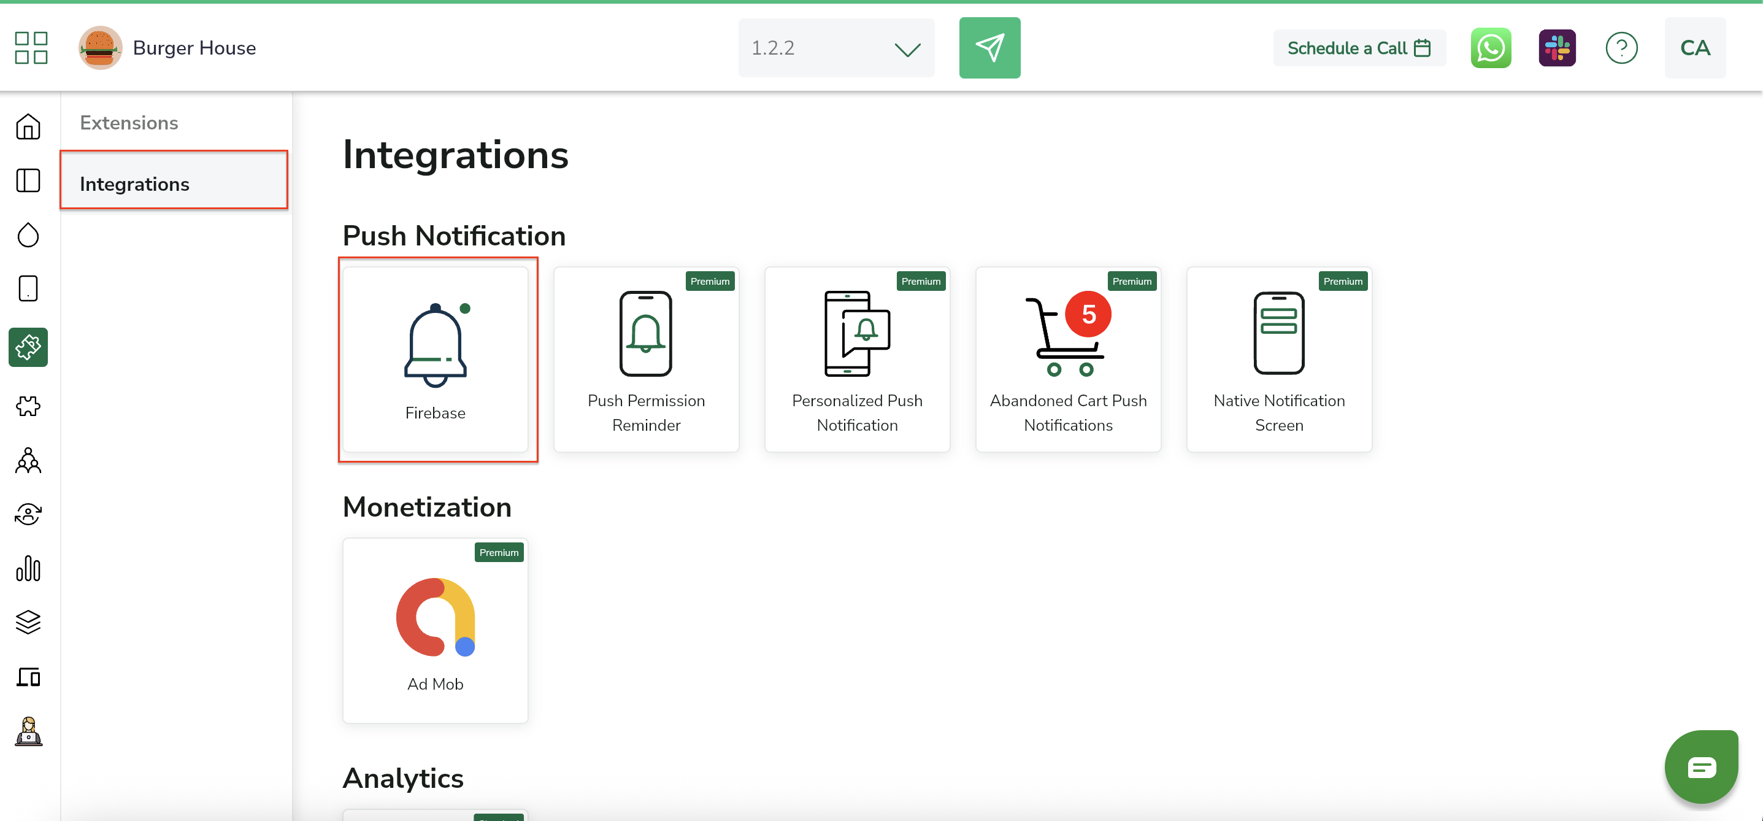Open the Ad Mob integration card
This screenshot has width=1763, height=821.
(436, 630)
